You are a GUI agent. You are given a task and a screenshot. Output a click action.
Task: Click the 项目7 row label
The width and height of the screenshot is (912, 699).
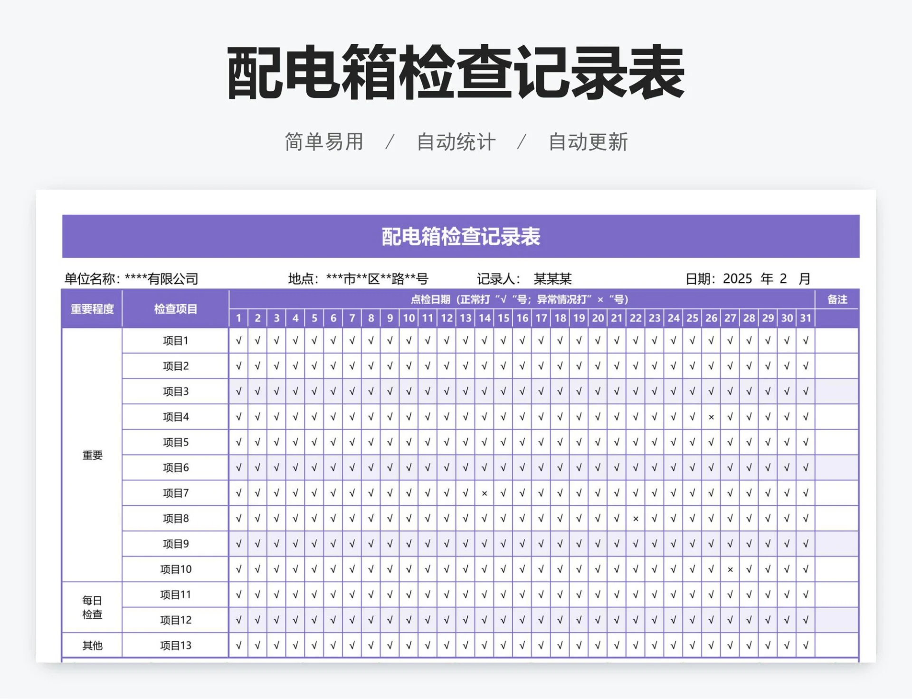[175, 493]
